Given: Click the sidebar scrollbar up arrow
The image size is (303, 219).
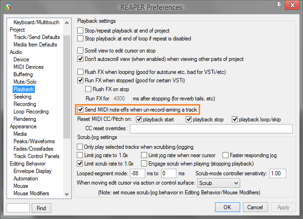Looking at the screenshot, I should (67, 22).
